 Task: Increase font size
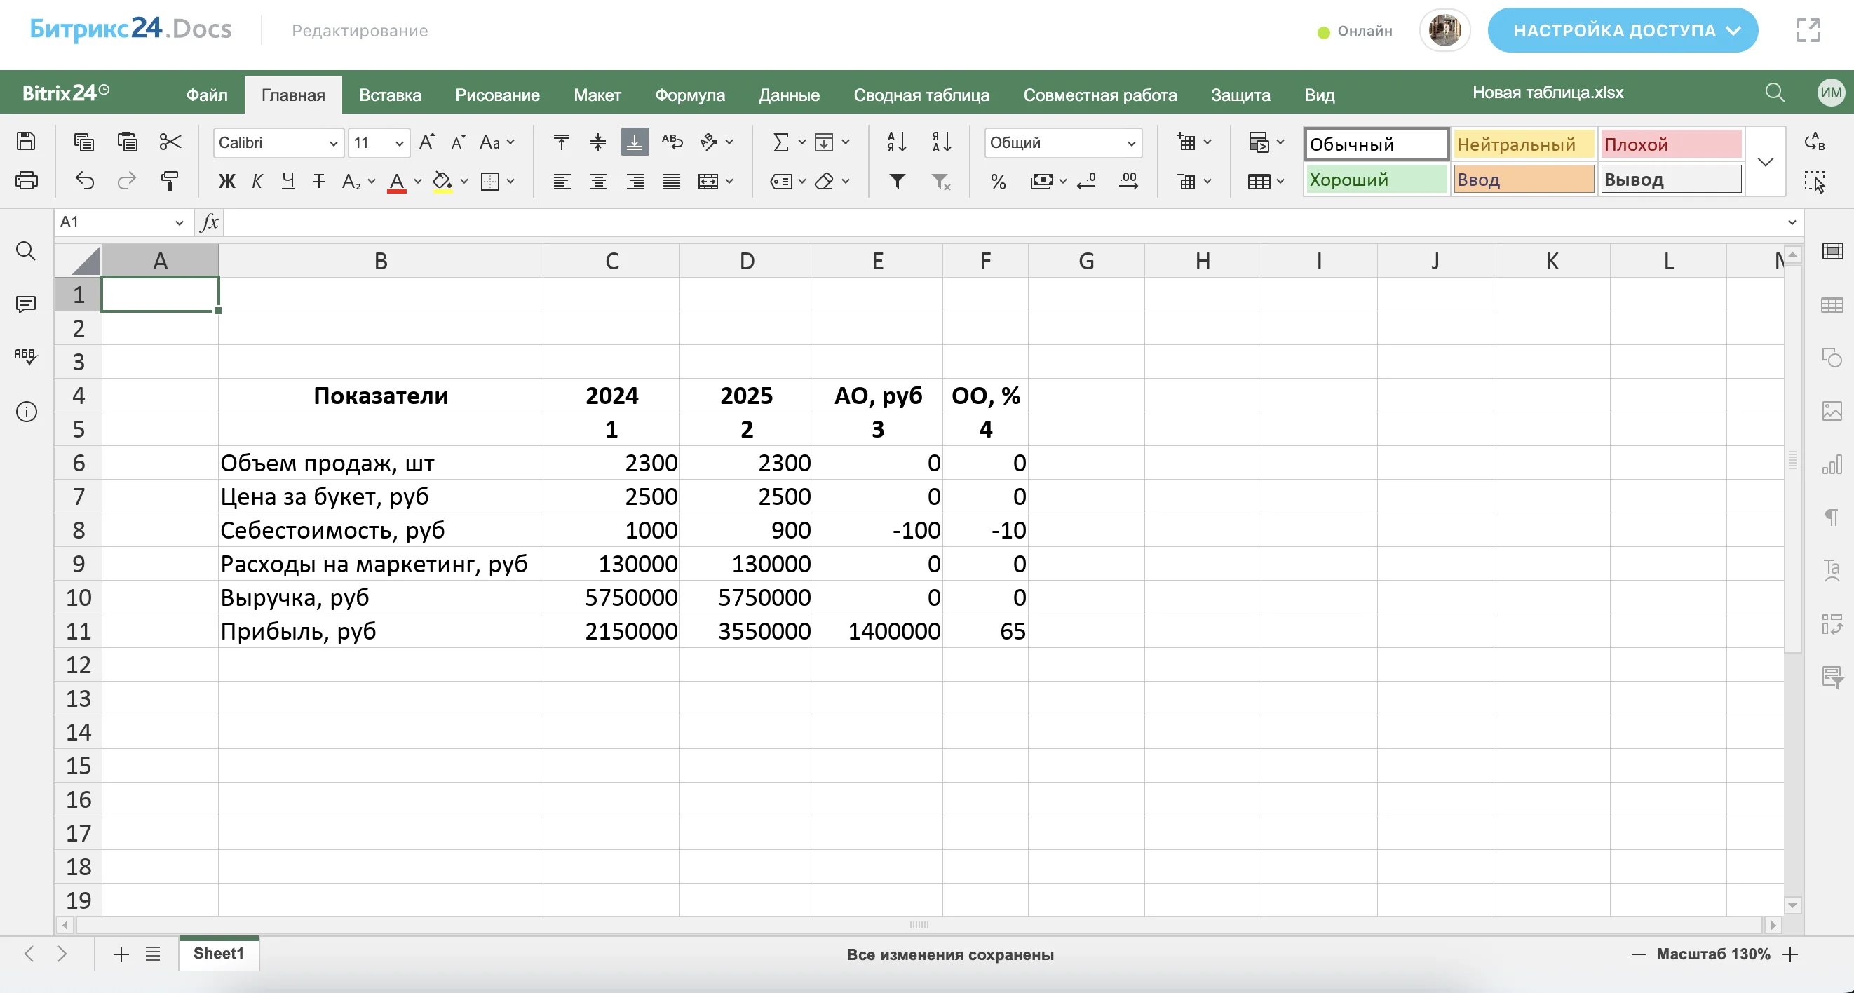click(428, 142)
